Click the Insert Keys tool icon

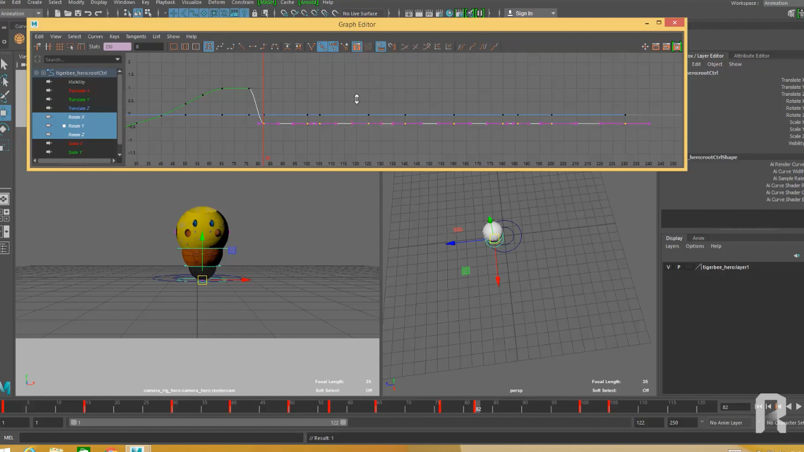tap(48, 47)
